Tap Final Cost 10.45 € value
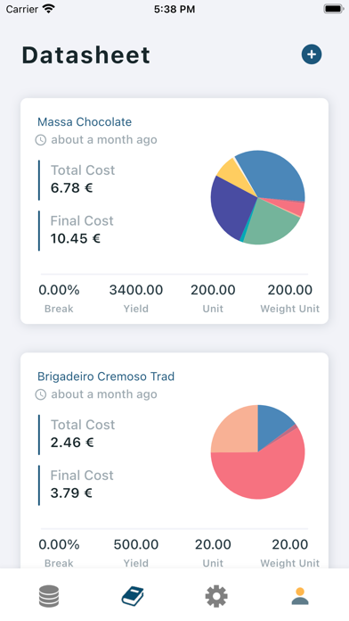Image resolution: width=349 pixels, height=621 pixels. (76, 238)
